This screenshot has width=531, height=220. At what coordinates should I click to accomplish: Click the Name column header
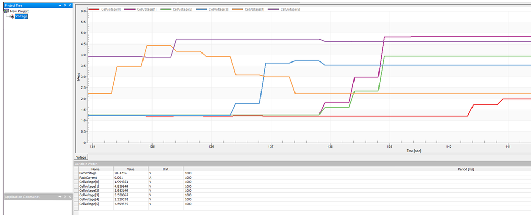96,169
